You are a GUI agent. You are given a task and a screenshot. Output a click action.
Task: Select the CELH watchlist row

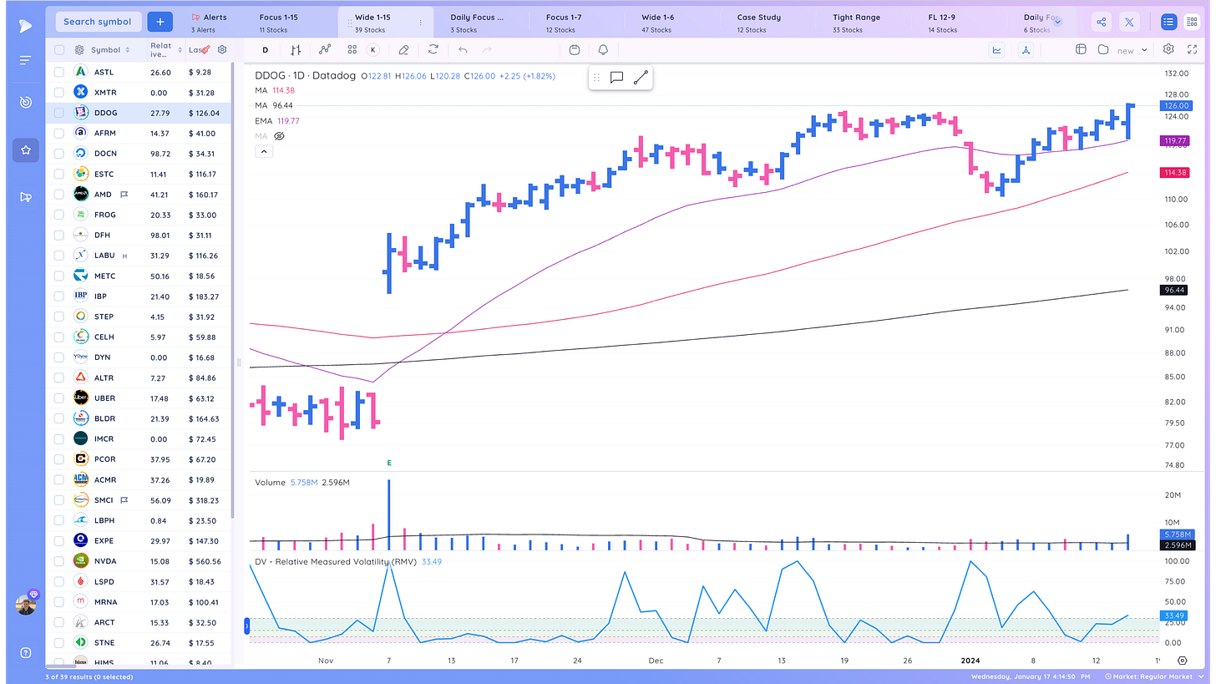[139, 337]
